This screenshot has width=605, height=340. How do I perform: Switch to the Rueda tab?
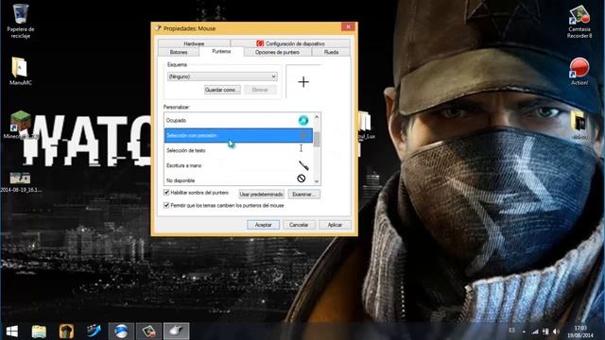(x=331, y=52)
